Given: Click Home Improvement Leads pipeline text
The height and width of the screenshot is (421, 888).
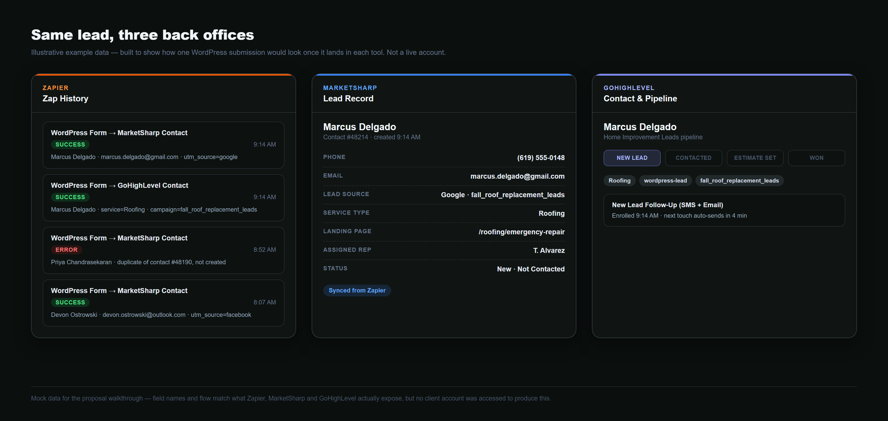Looking at the screenshot, I should [653, 137].
